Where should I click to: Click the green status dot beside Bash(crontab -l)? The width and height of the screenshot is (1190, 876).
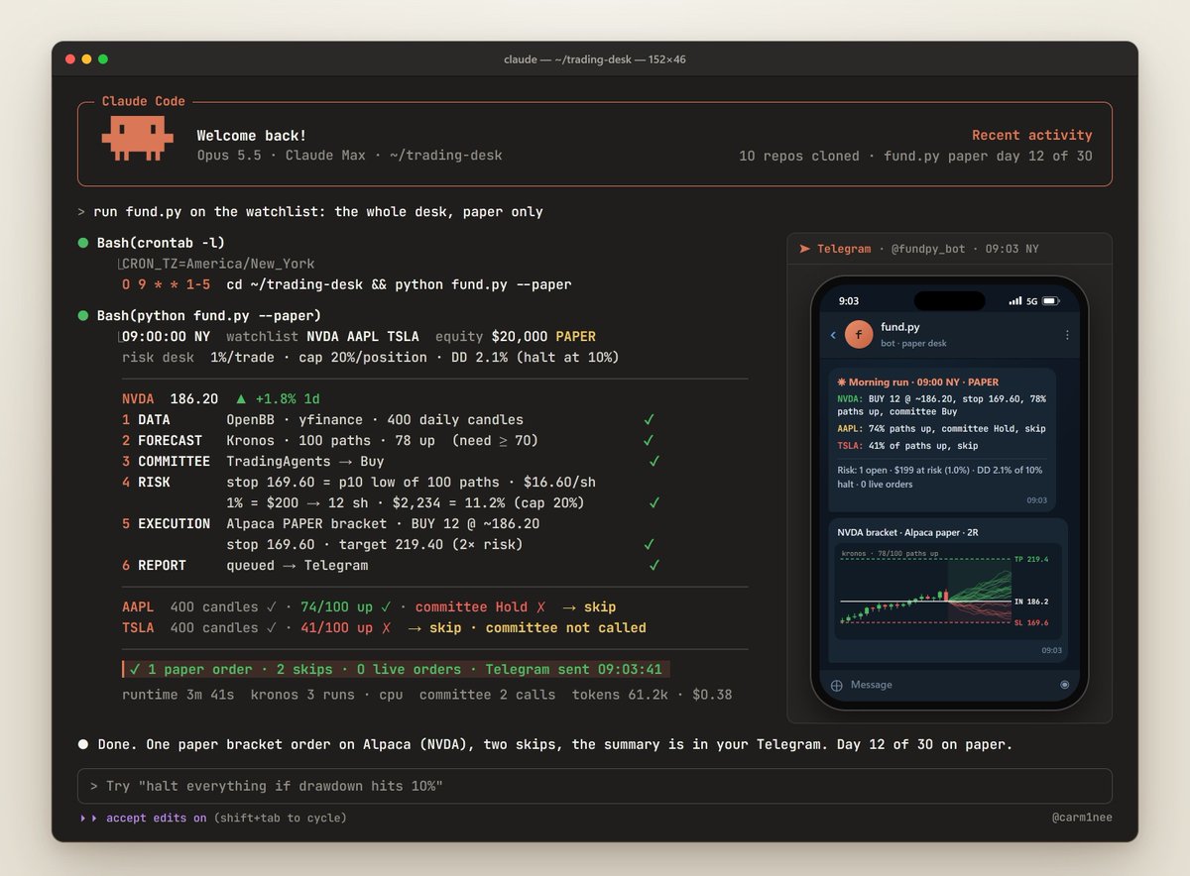pyautogui.click(x=83, y=243)
